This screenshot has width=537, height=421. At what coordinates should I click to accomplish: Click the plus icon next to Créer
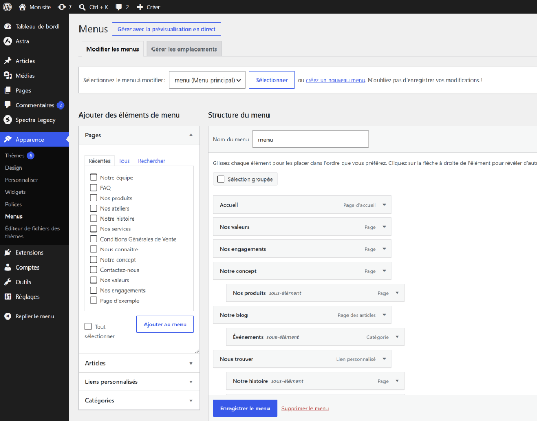coord(140,7)
